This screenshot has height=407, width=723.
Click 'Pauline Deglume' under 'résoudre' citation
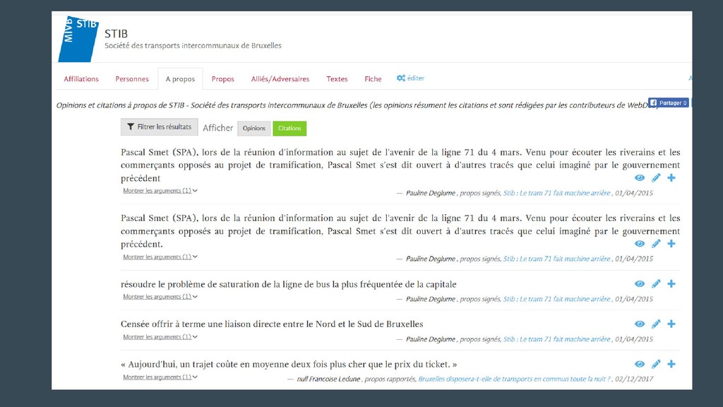tap(430, 299)
